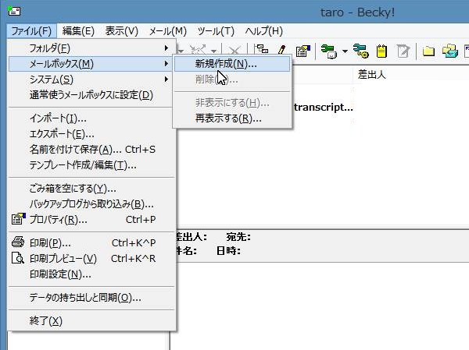
Task: Click the 差出人 column header
Action: [x=371, y=75]
